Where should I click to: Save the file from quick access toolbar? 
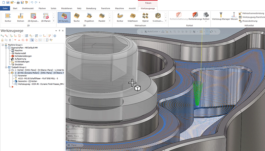[8, 2]
